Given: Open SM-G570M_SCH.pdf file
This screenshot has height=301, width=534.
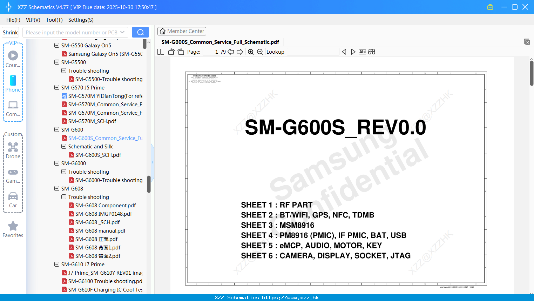Looking at the screenshot, I should tap(92, 121).
